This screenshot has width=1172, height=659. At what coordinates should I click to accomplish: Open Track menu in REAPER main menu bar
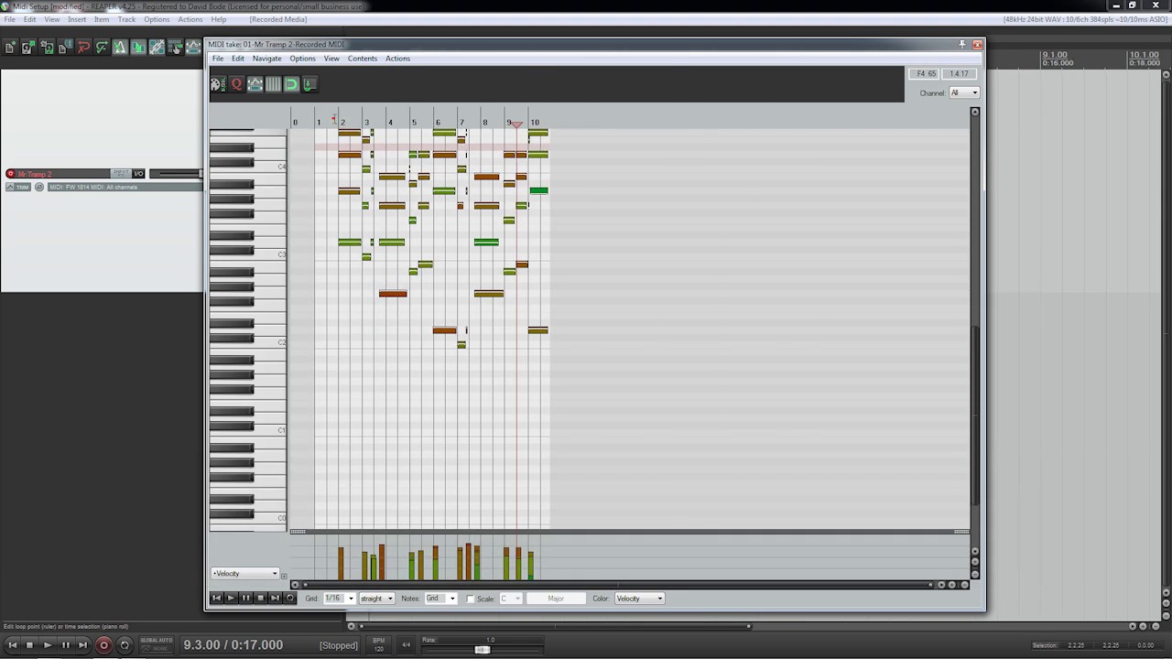coord(126,19)
